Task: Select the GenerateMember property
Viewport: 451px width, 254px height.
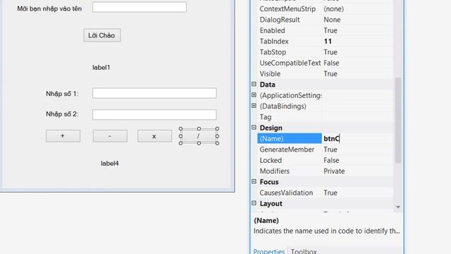Action: [287, 150]
